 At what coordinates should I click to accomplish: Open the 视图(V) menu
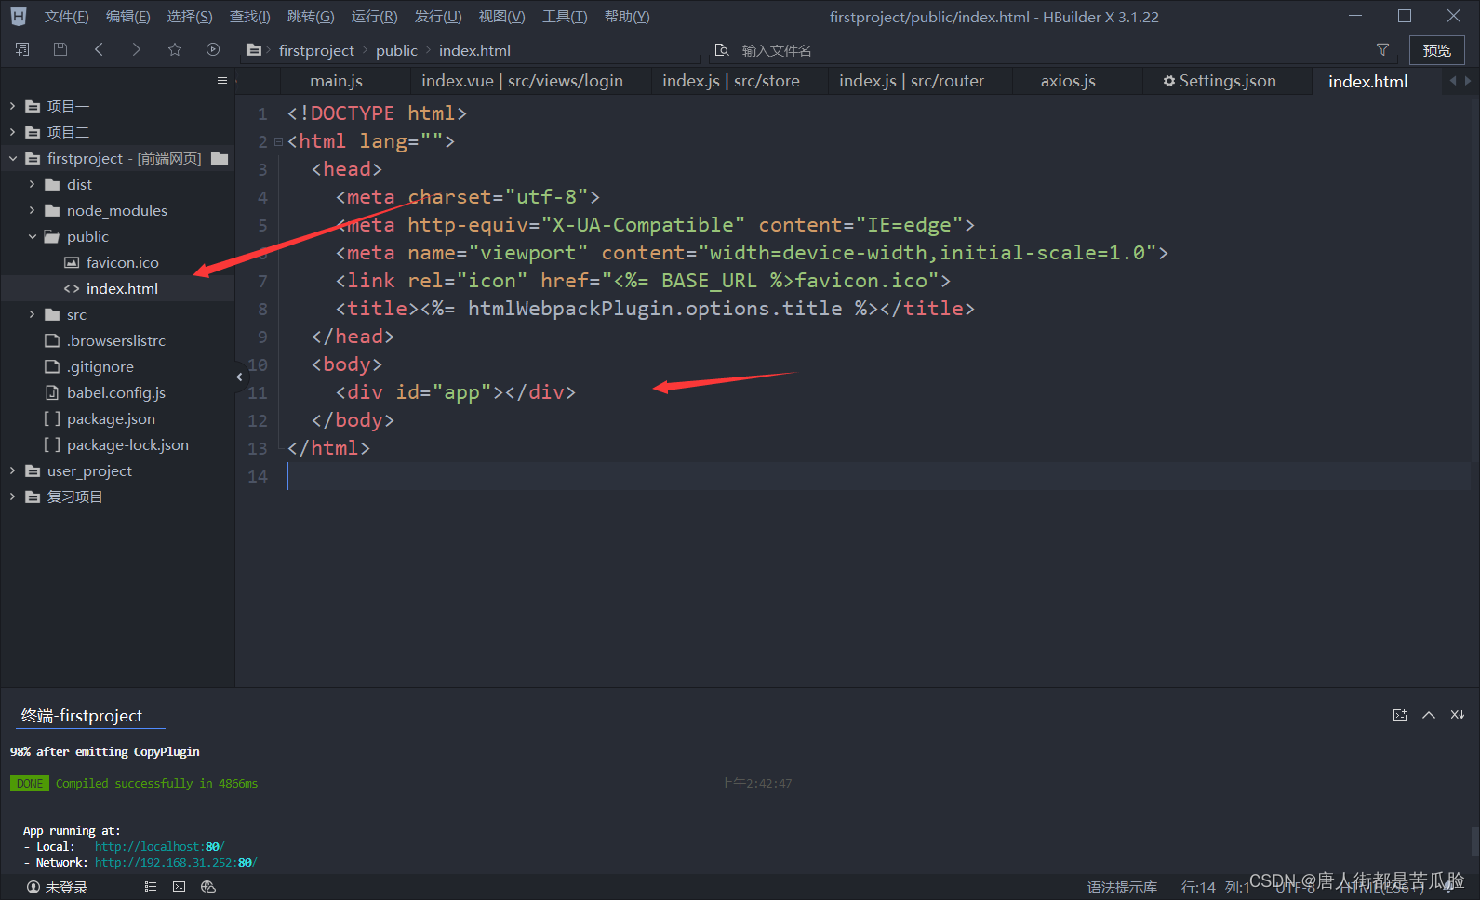pyautogui.click(x=501, y=17)
